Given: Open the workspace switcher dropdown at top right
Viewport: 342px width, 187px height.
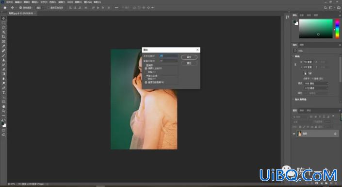Looking at the screenshot, I should 331,8.
